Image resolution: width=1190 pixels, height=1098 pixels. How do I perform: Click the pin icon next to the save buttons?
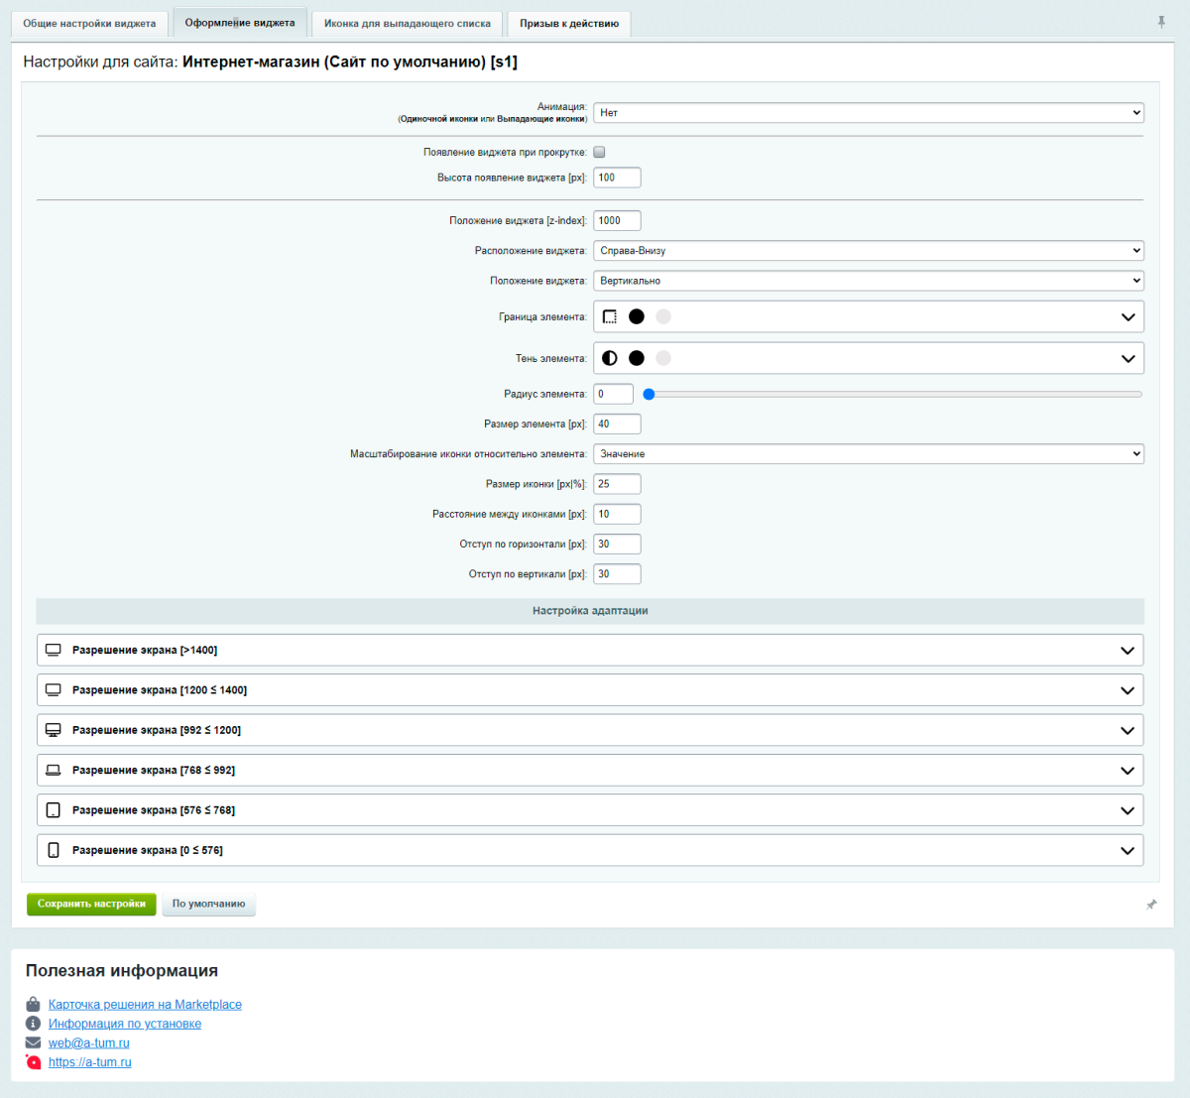[1151, 905]
